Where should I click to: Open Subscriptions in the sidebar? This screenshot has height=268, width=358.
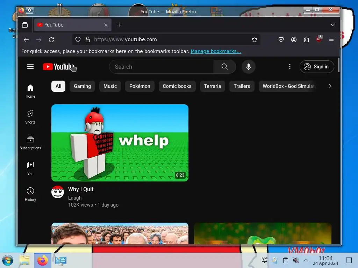point(30,143)
